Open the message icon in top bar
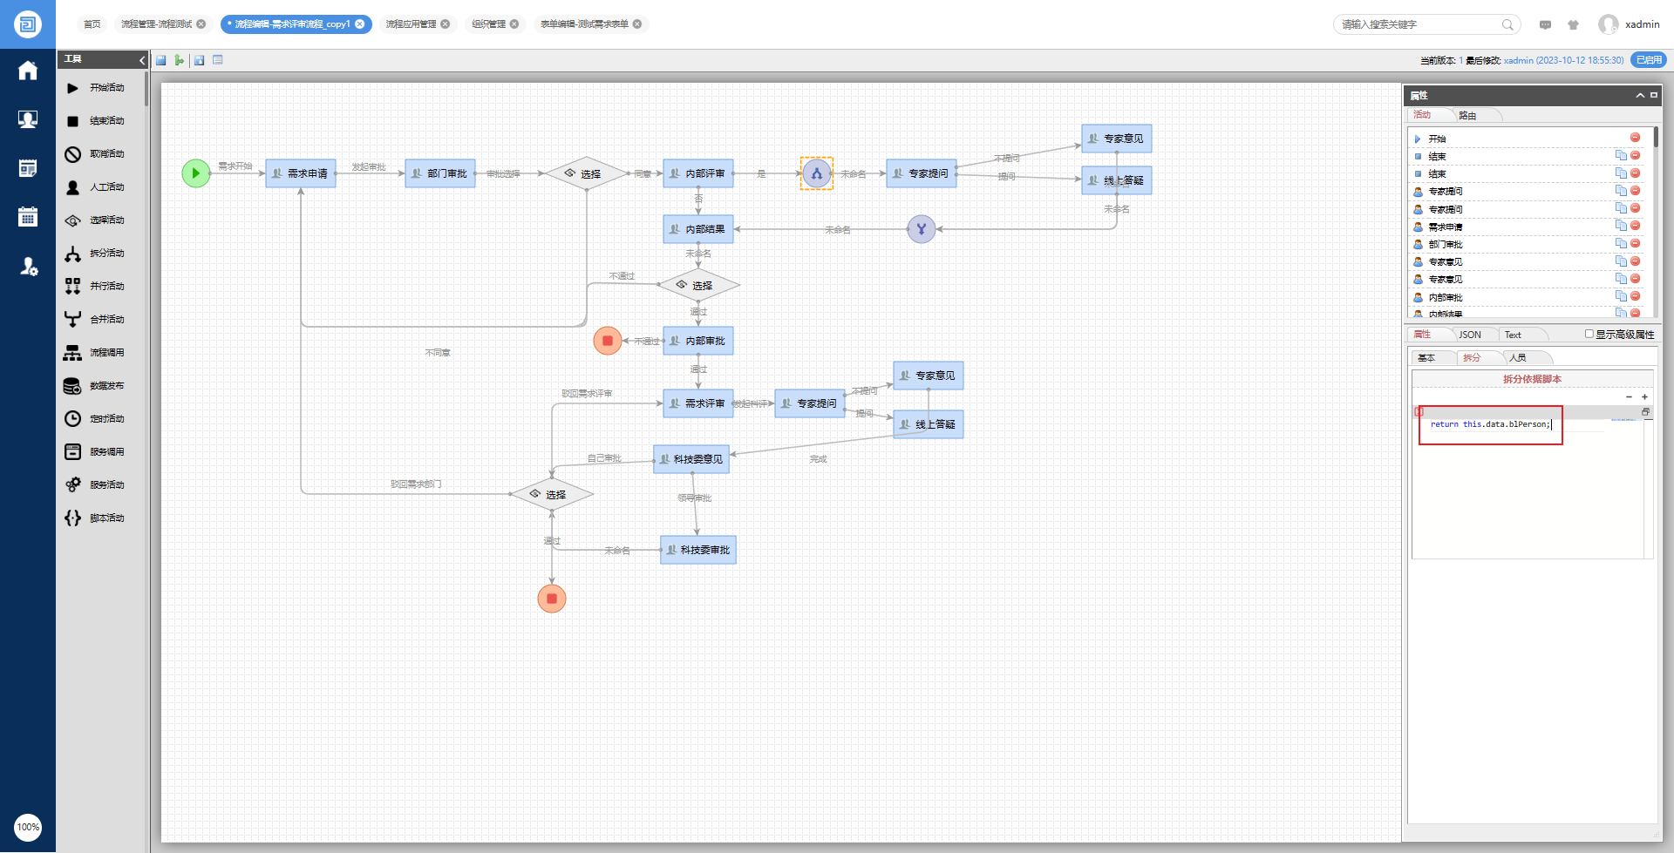The height and width of the screenshot is (853, 1674). click(x=1545, y=24)
